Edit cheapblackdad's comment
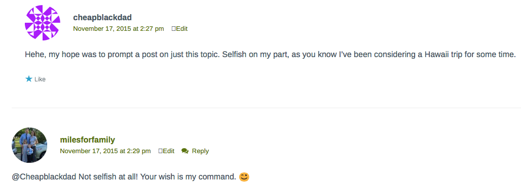 click(x=179, y=29)
